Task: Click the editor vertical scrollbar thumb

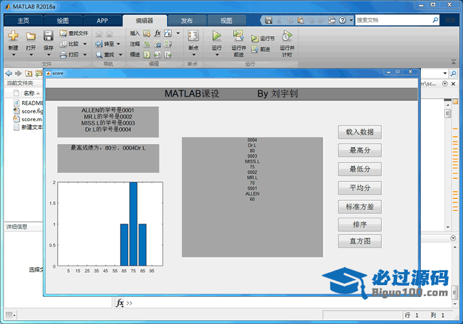Action: [x=448, y=113]
